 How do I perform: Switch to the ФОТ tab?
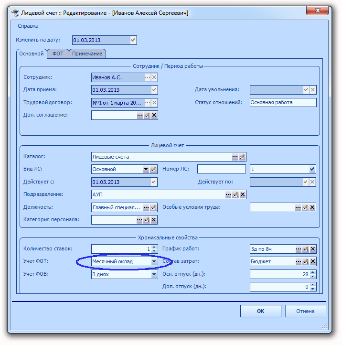[58, 54]
